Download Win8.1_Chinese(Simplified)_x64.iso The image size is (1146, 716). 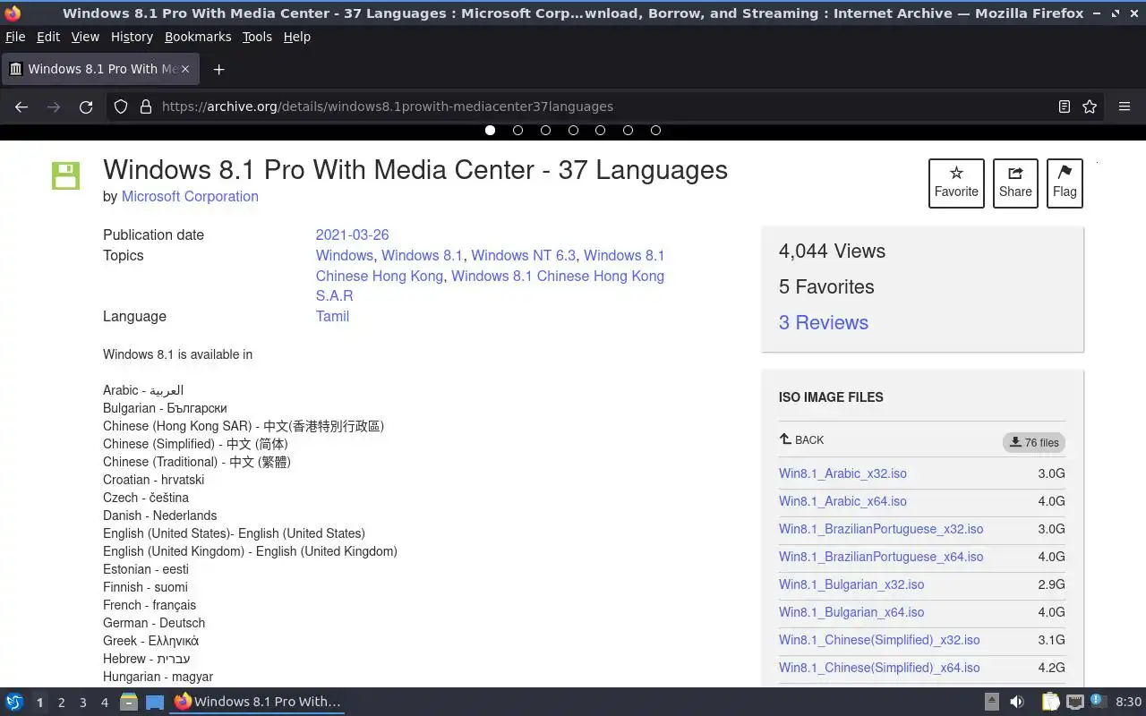[879, 668]
